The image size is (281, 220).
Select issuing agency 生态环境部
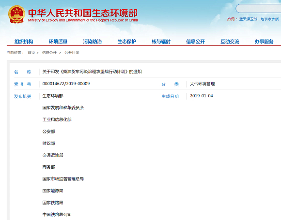pyautogui.click(x=53, y=96)
